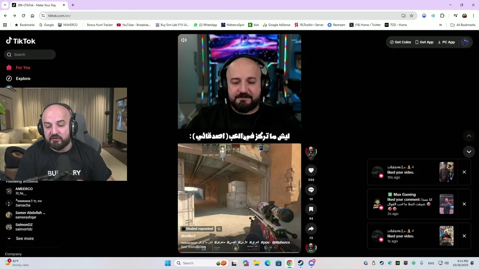This screenshot has height=269, width=479.
Task: Share the video with 73 shares
Action: [311, 229]
